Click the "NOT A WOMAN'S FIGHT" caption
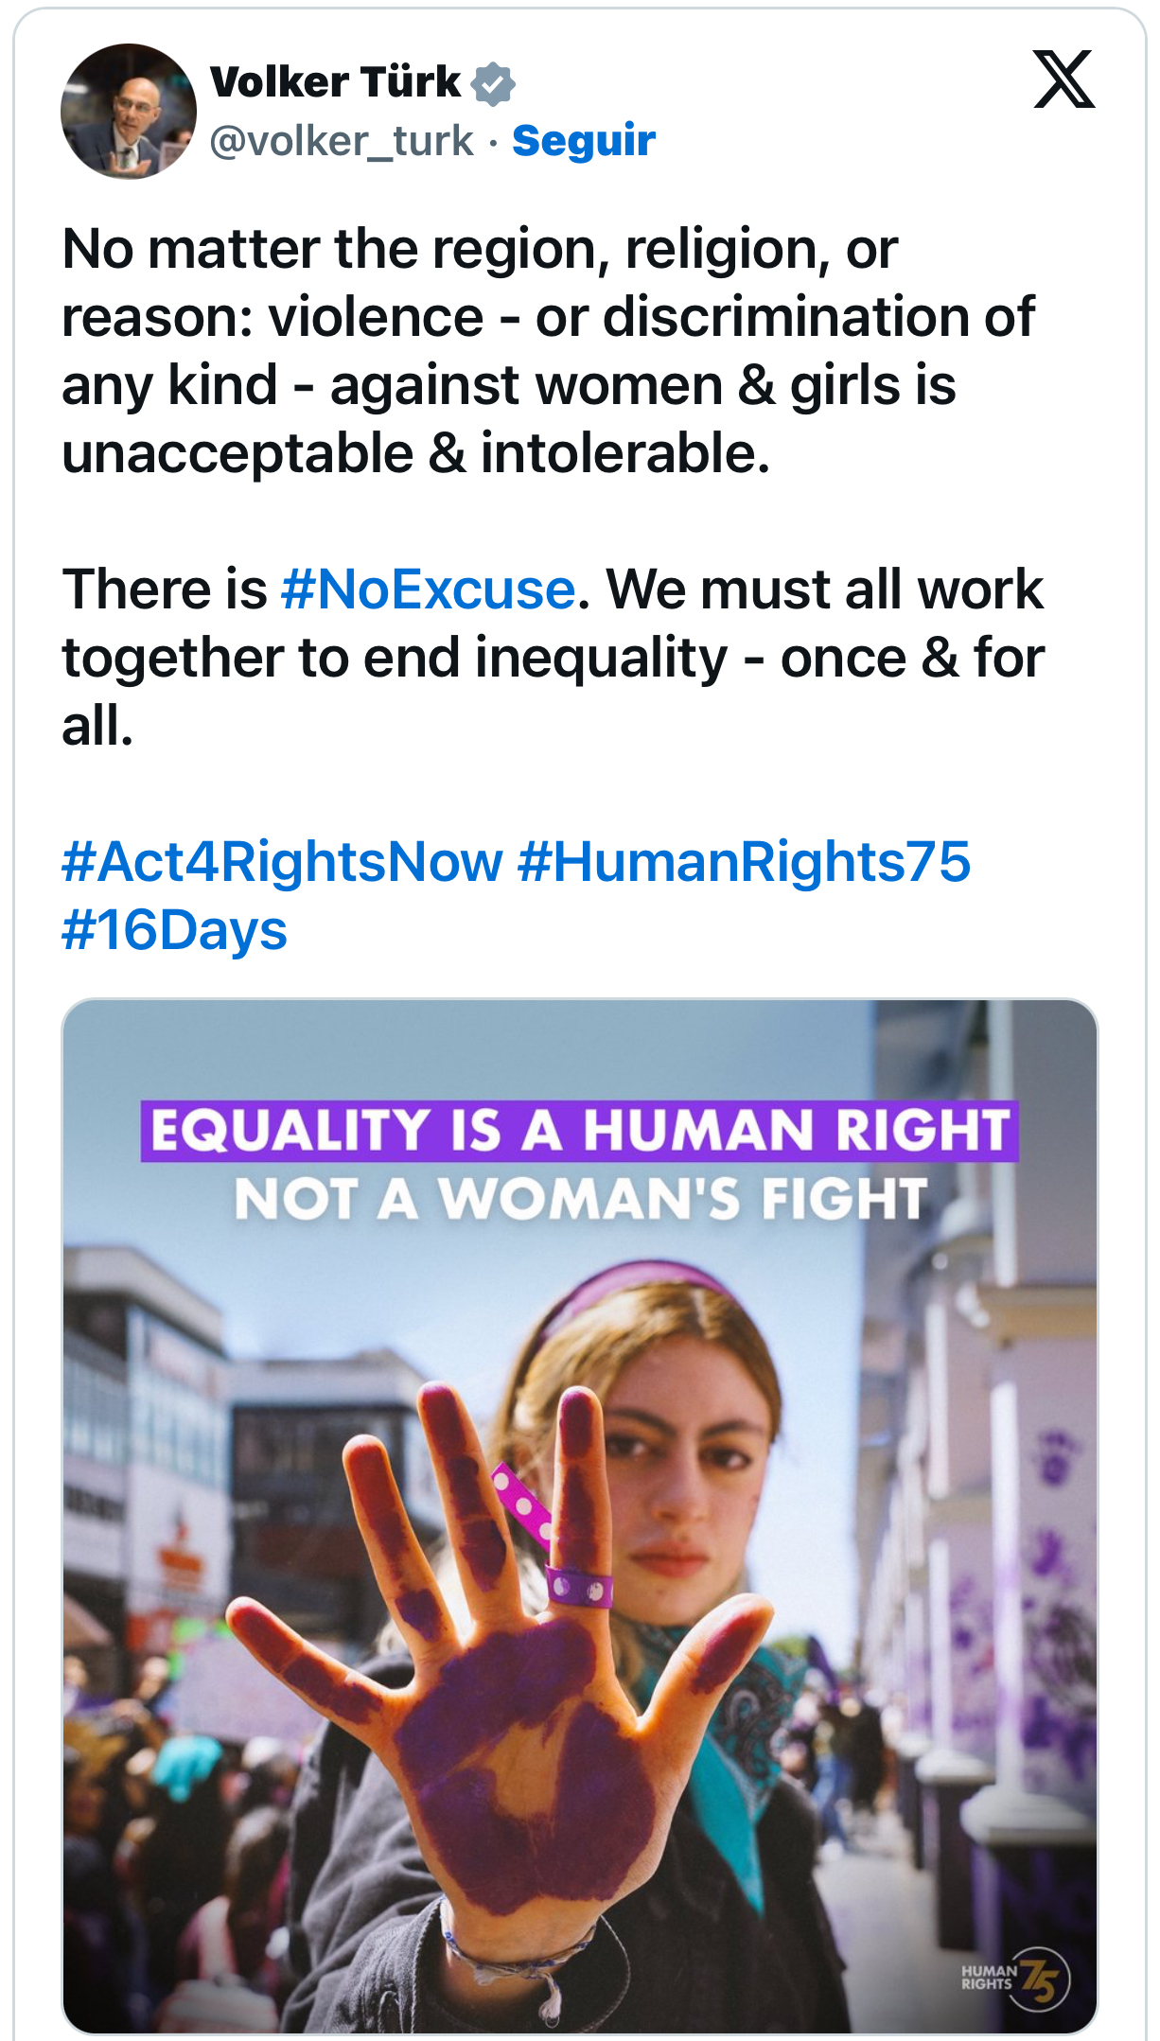Viewport: 1160px width, 2041px height. 579,1199
